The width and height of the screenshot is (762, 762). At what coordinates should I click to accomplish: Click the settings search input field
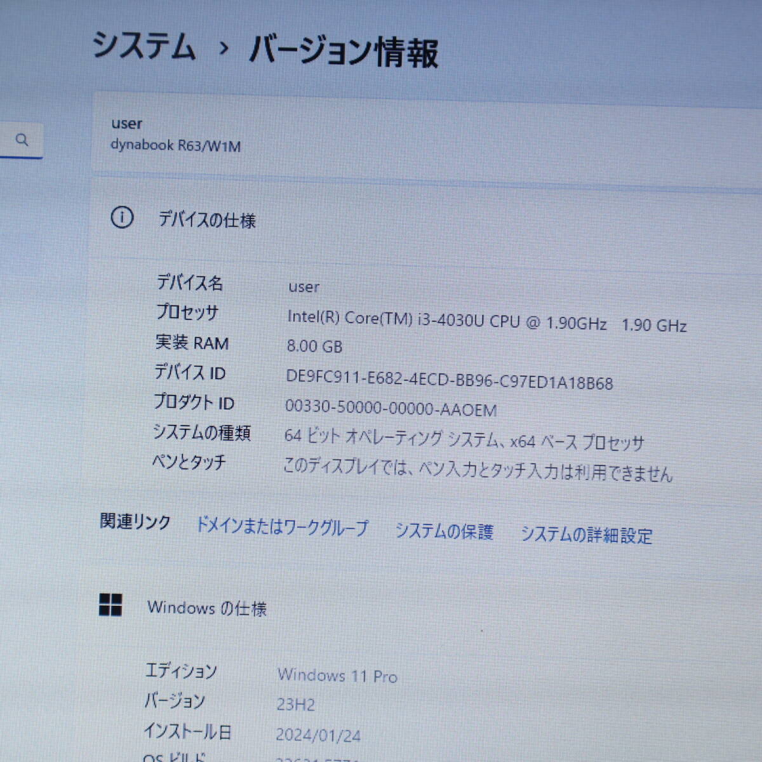click(21, 140)
